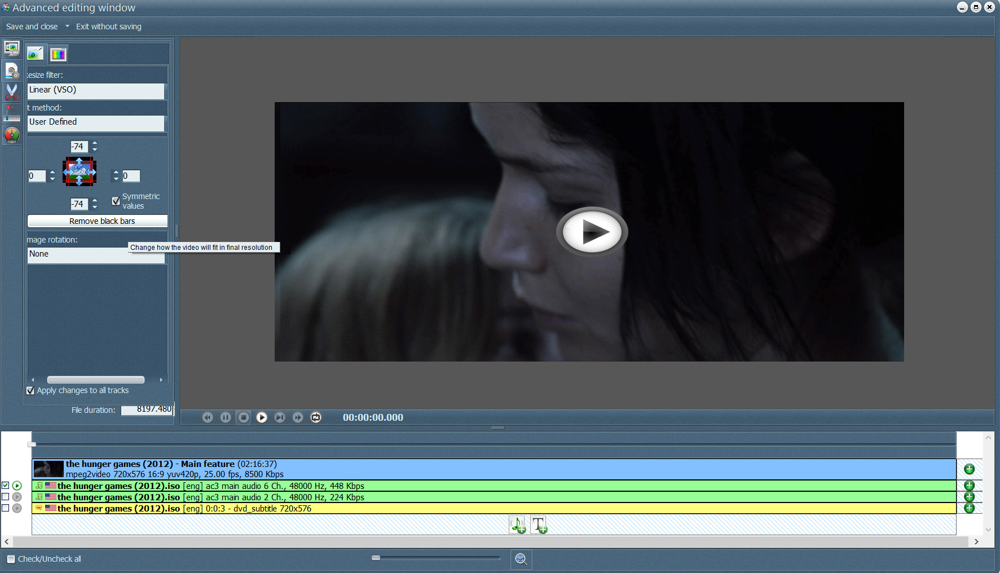Click track list scroll right arrow

point(976,541)
